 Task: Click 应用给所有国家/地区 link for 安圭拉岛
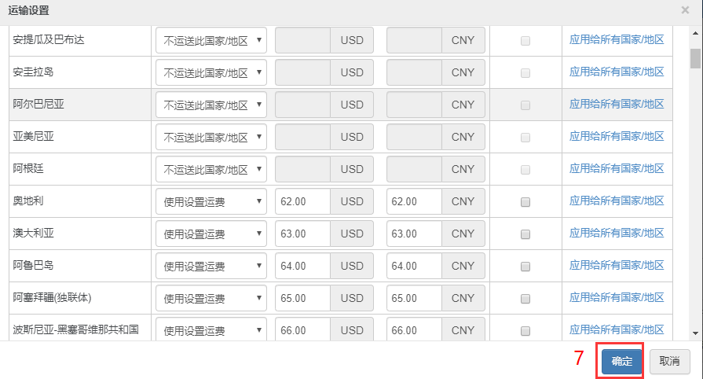click(x=617, y=72)
